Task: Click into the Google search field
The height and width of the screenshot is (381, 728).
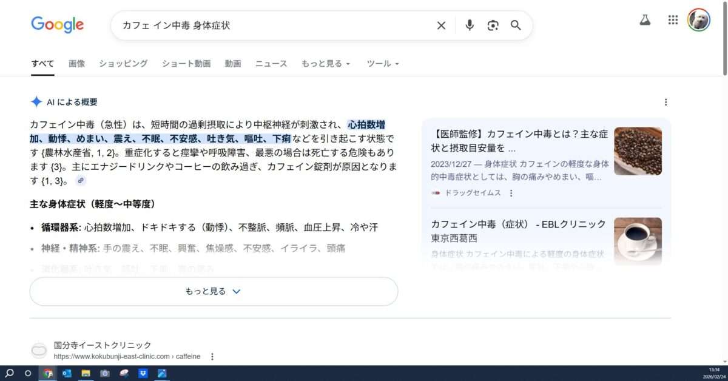Action: click(x=273, y=25)
